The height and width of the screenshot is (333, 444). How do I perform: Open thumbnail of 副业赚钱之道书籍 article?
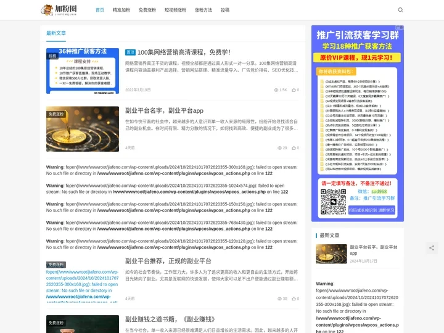pos(83,324)
